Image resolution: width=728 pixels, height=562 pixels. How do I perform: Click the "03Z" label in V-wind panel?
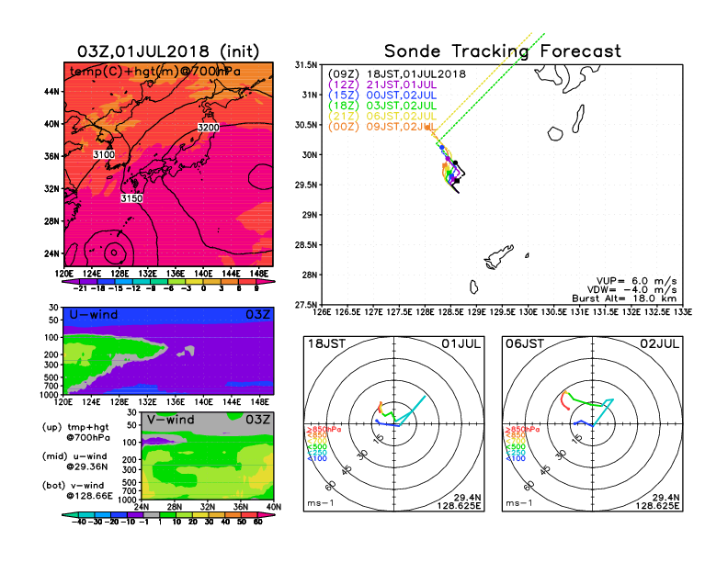click(x=258, y=420)
